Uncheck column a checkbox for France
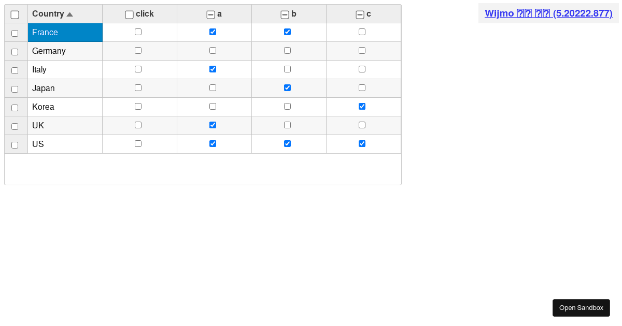Screen dimensions: 622x326 pos(213,32)
